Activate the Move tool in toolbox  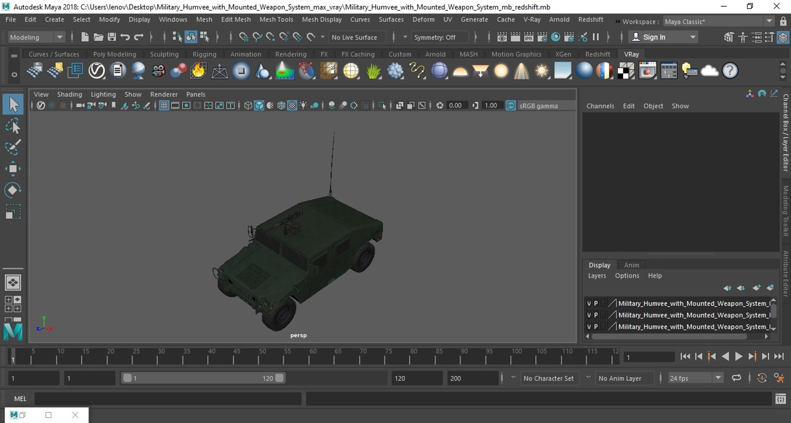coord(13,169)
